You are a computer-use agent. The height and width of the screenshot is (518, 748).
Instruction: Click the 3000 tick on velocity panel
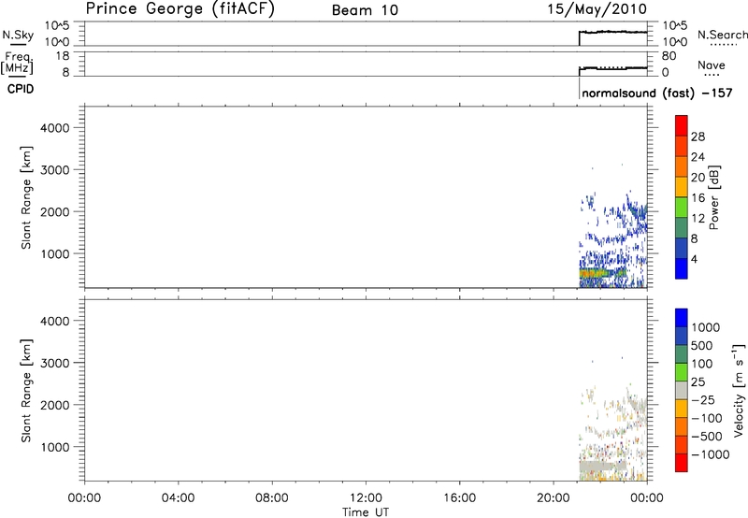(x=55, y=363)
